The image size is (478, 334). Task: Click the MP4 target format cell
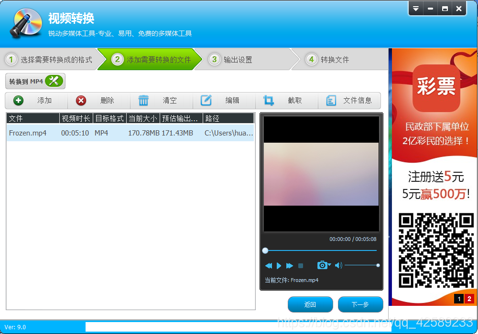[101, 133]
